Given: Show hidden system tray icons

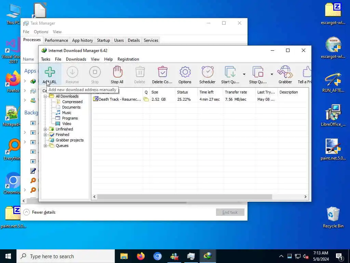Looking at the screenshot, I should click(281, 256).
